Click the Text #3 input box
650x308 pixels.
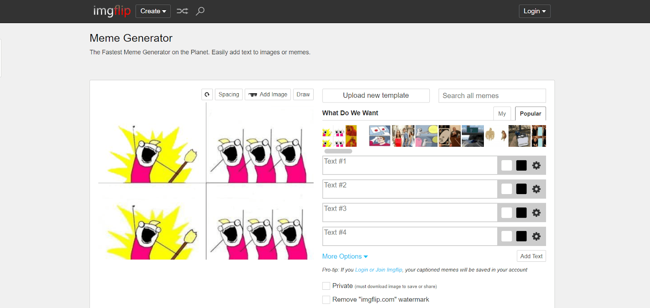pos(410,213)
